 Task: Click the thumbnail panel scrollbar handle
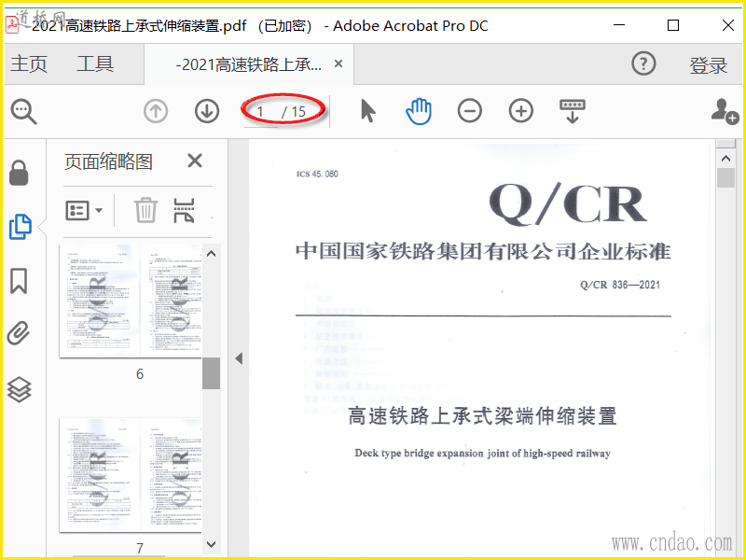[212, 372]
